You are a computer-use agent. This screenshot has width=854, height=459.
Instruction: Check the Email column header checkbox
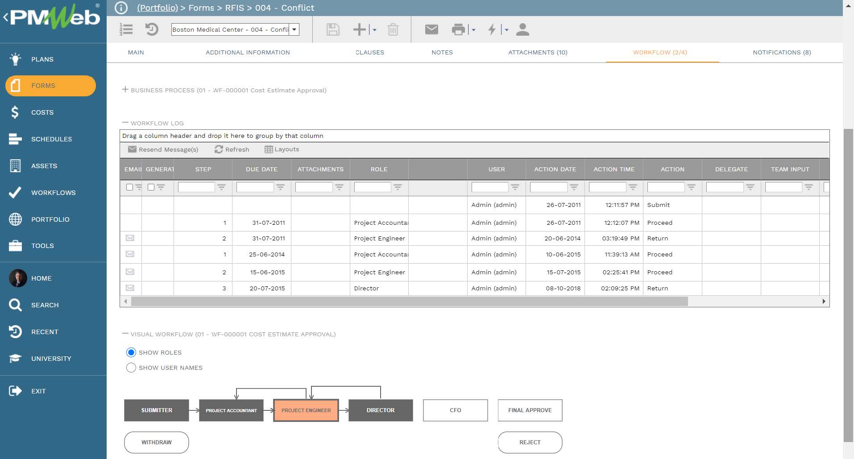[x=130, y=187]
